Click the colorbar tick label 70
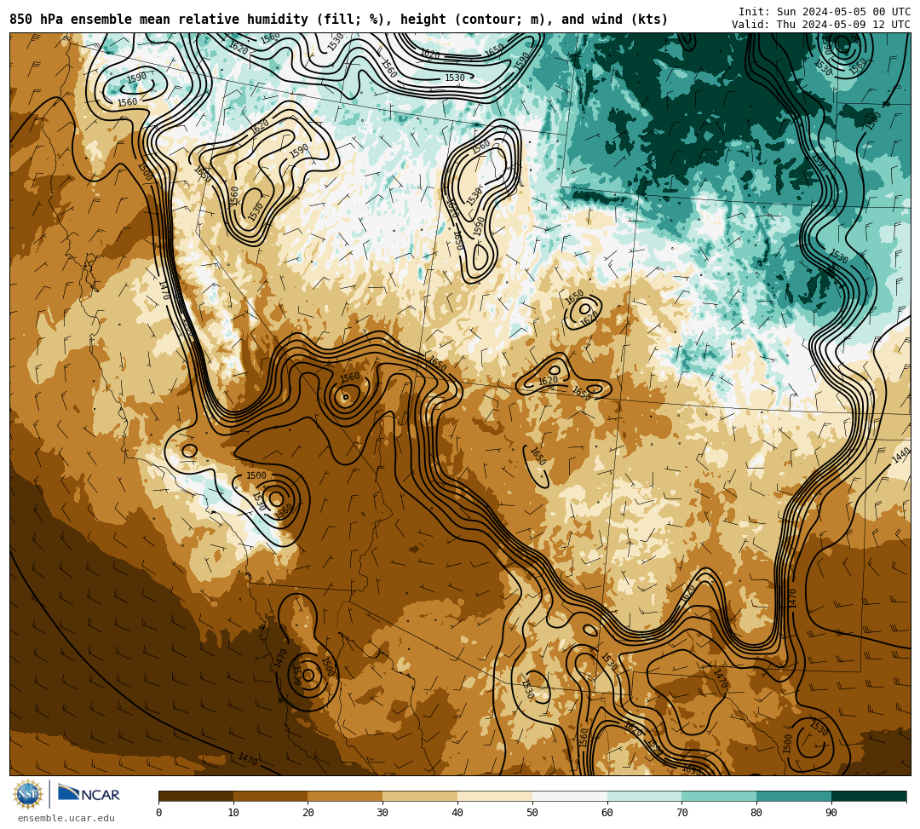The height and width of the screenshot is (829, 920). pos(681,813)
